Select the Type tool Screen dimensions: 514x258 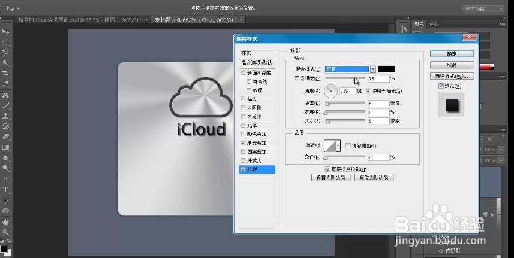point(5,190)
